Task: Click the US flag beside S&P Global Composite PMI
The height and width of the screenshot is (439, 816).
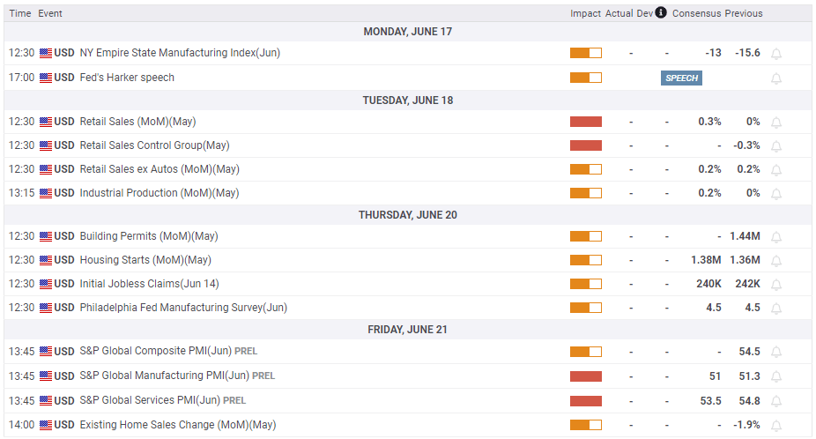Action: point(46,352)
